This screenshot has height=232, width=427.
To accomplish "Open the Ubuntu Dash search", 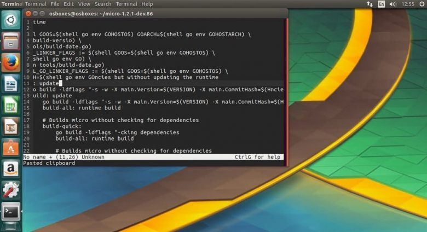I will [11, 21].
